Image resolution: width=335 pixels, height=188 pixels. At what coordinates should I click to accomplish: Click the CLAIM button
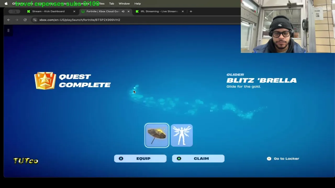tap(198, 158)
